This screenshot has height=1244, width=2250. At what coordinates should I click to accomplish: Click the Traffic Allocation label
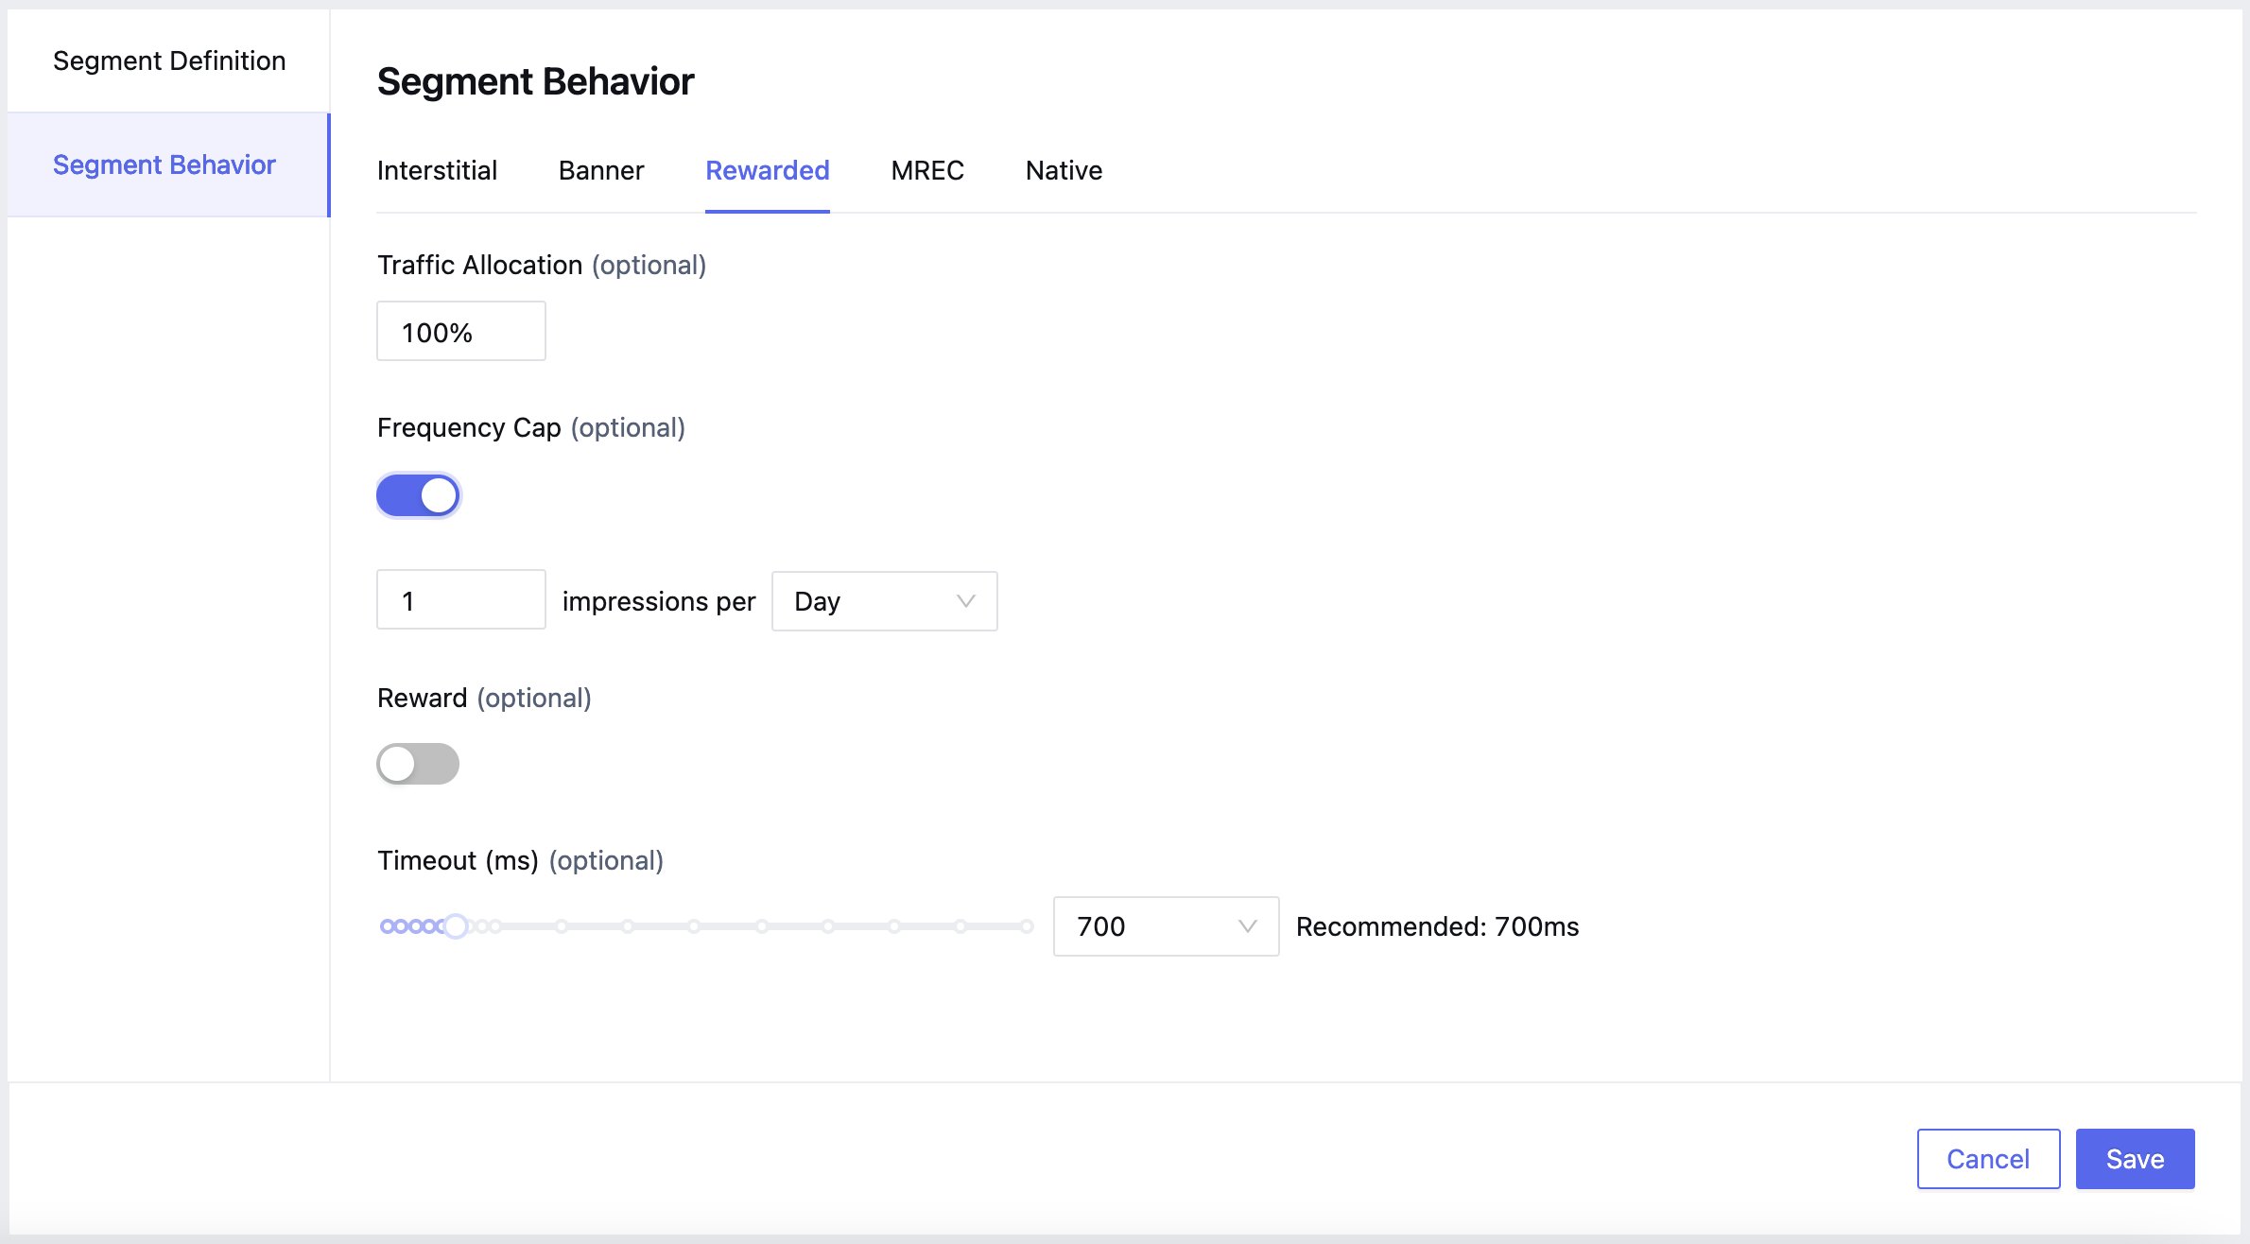[542, 265]
